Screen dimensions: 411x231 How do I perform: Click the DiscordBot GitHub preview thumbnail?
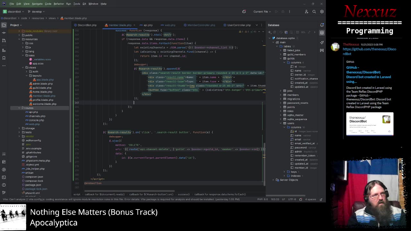[x=370, y=124]
